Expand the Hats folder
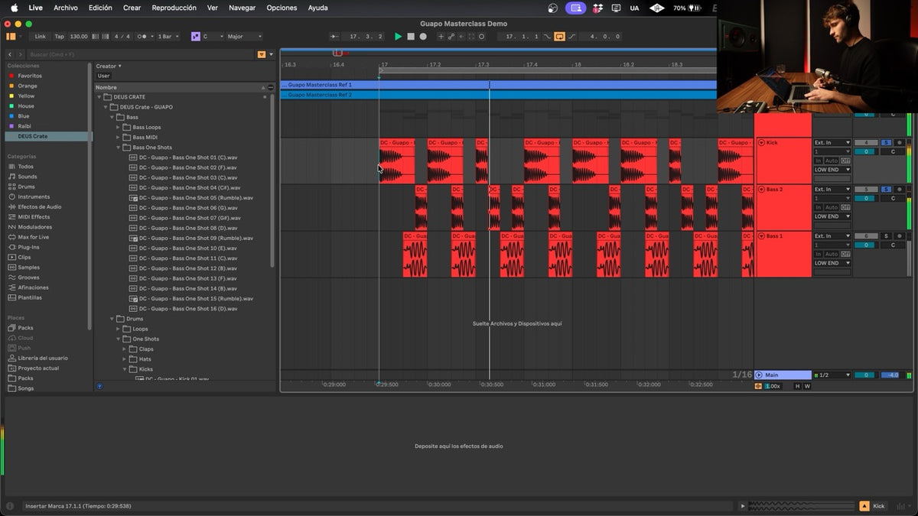Screen dimensions: 918x516 pyautogui.click(x=125, y=359)
